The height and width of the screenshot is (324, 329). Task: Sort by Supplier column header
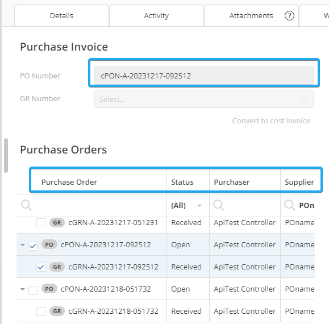pos(299,182)
